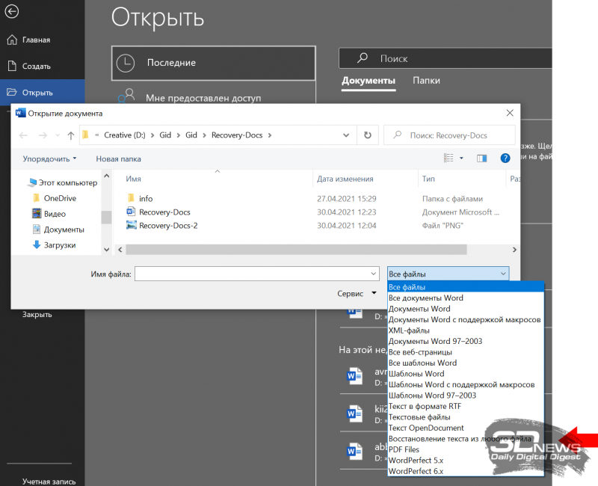
Task: Click Recovery-Docs in the address path
Action: coord(237,135)
